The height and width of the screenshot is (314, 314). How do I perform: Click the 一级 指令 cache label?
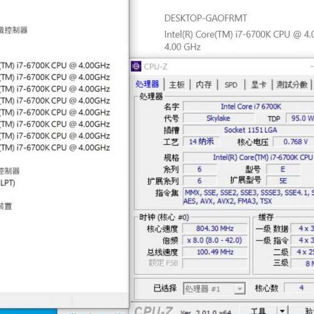click(x=273, y=241)
